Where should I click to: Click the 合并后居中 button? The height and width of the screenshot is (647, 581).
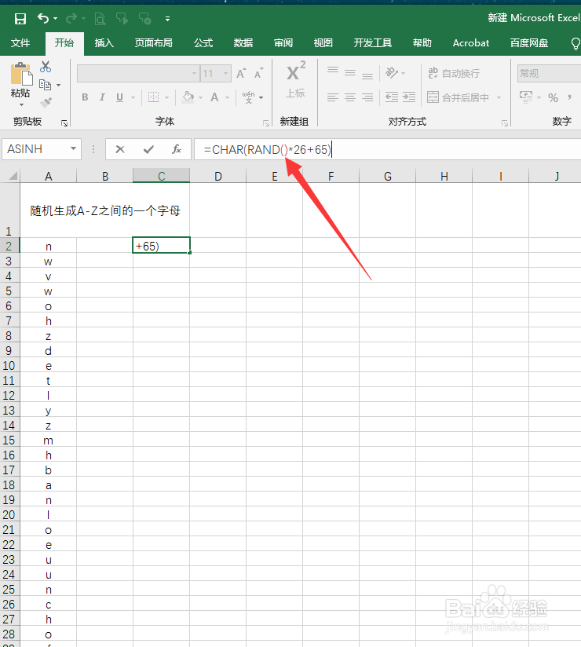pyautogui.click(x=458, y=98)
